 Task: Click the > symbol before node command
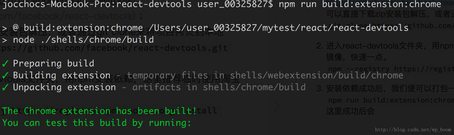[x=5, y=40]
